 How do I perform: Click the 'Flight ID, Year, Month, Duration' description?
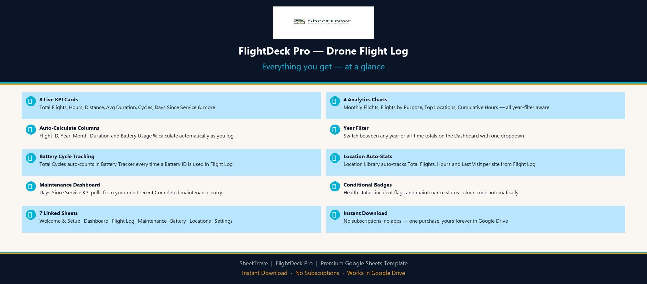click(137, 136)
